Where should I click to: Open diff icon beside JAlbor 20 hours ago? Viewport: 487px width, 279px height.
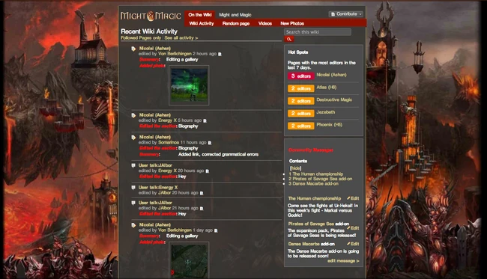tap(202, 193)
